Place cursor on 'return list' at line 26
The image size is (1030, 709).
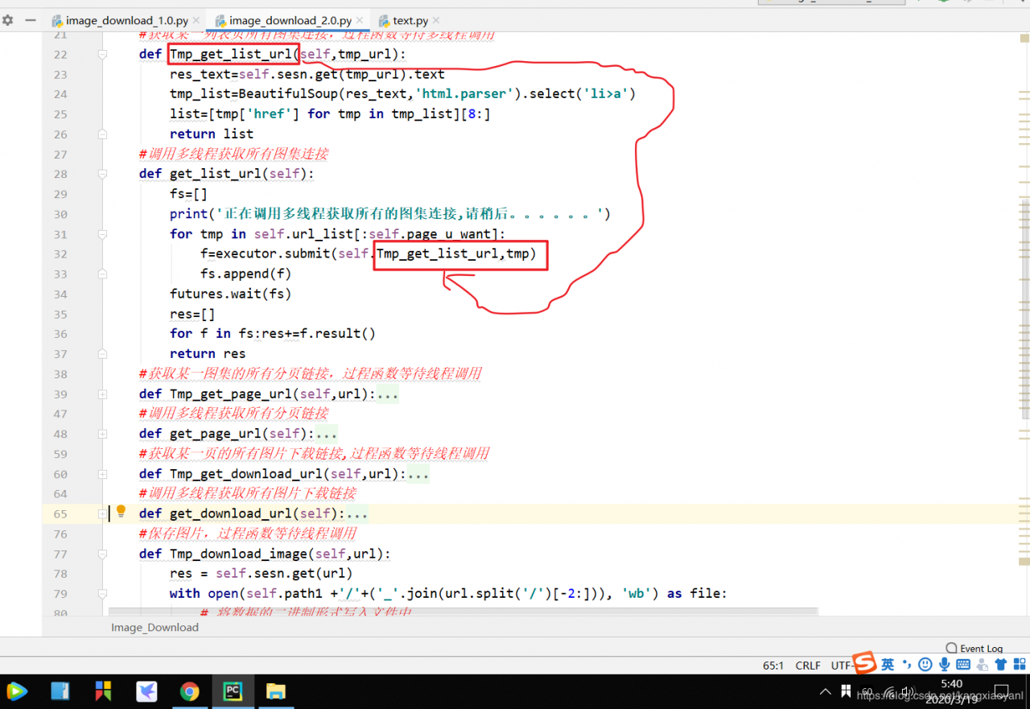tap(212, 134)
